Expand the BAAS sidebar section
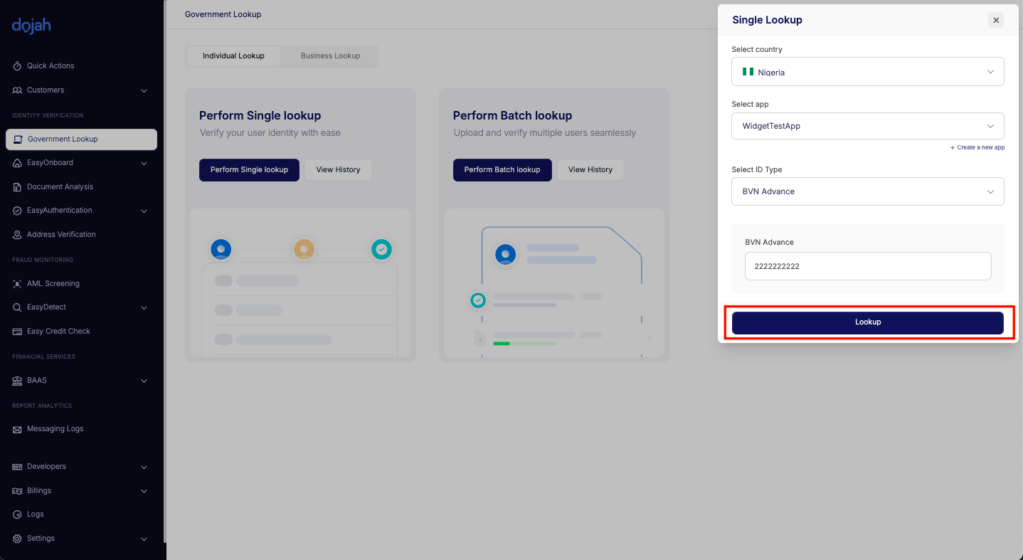The image size is (1023, 560). point(144,381)
